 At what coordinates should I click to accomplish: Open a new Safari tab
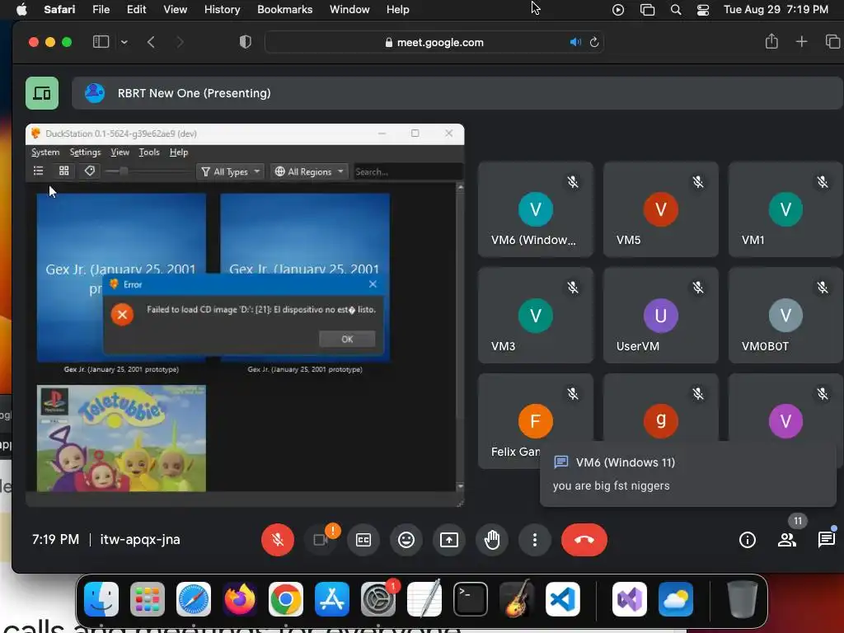pyautogui.click(x=801, y=41)
